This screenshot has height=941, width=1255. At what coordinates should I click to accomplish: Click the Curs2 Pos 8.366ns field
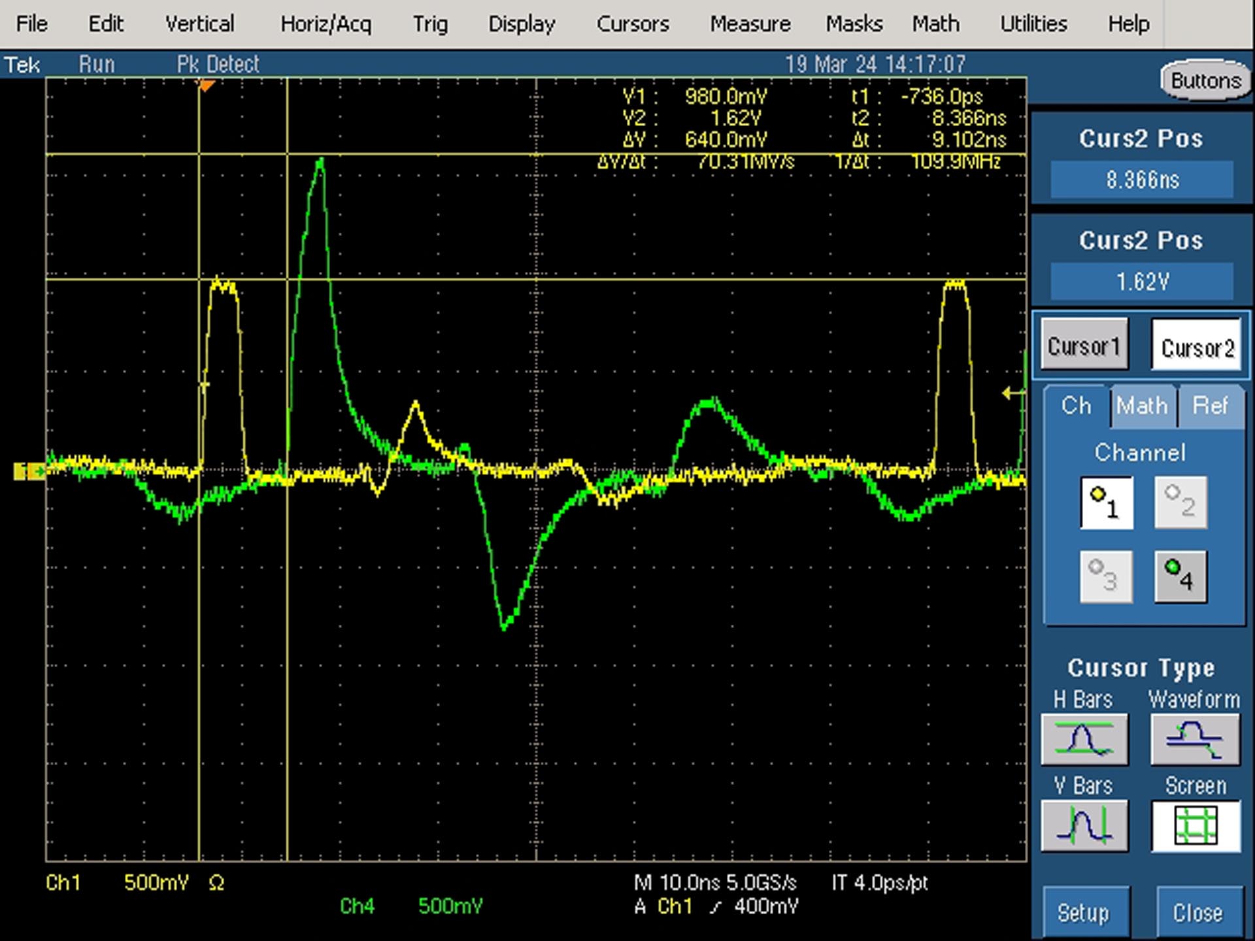1142,179
